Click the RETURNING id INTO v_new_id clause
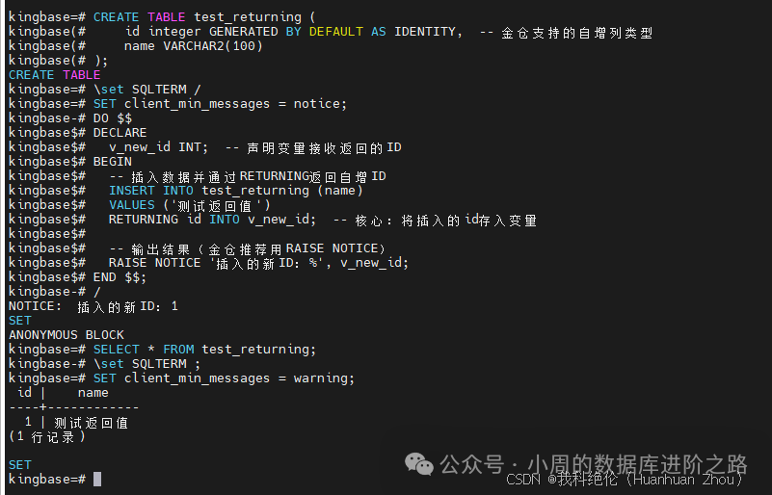Screen dimensions: 772x495 [212, 220]
